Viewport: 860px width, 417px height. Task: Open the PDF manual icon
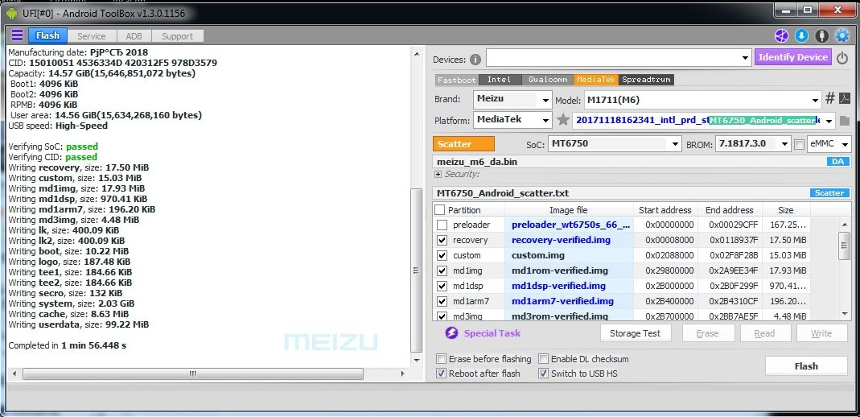(x=845, y=99)
